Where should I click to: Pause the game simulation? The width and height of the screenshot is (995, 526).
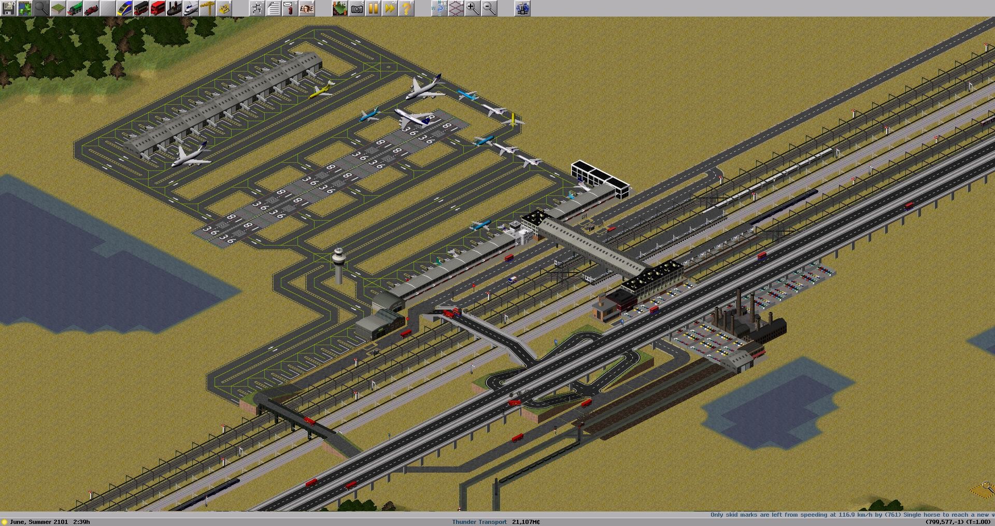click(374, 8)
